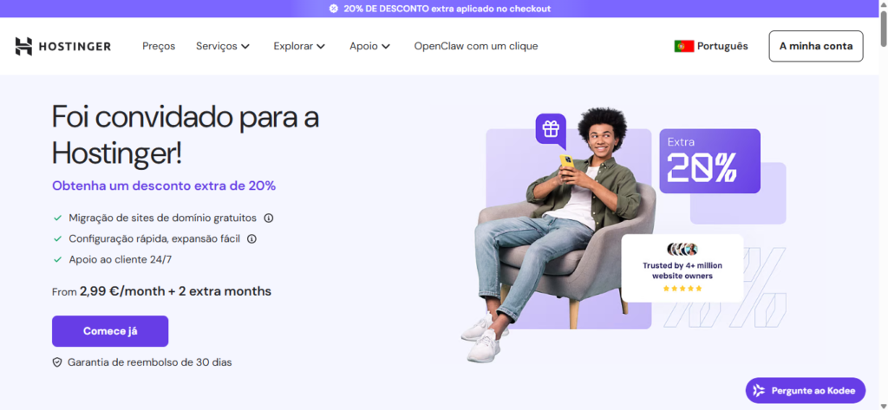Open OpenClaw com um clique link

(476, 47)
